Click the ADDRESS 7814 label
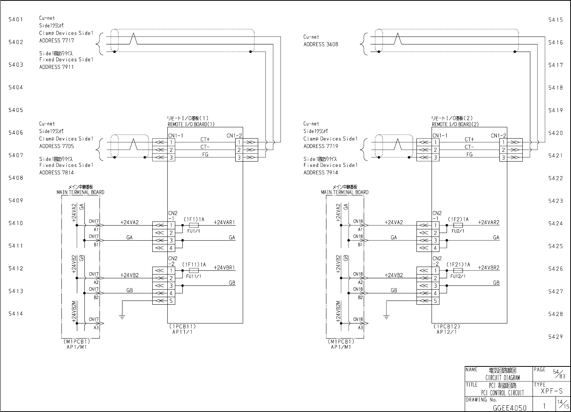Screen dimensions: 571x412 click(57, 172)
